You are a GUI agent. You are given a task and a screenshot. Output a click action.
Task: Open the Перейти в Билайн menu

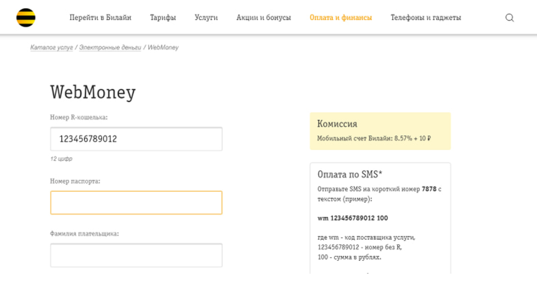click(100, 18)
